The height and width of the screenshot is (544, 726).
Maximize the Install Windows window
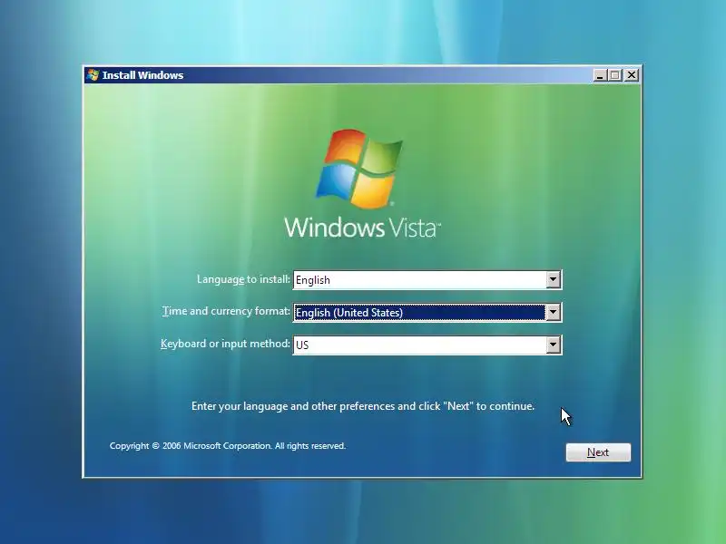click(x=615, y=75)
